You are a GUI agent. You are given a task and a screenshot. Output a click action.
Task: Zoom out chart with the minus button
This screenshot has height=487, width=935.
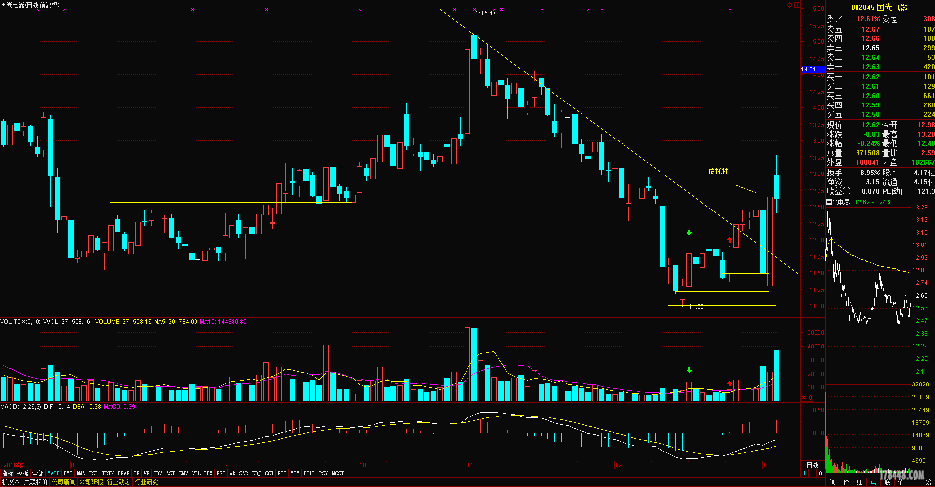click(812, 473)
